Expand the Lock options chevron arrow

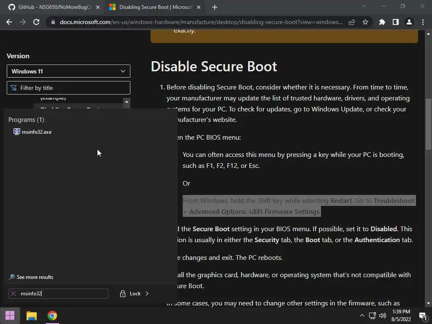coord(147,294)
